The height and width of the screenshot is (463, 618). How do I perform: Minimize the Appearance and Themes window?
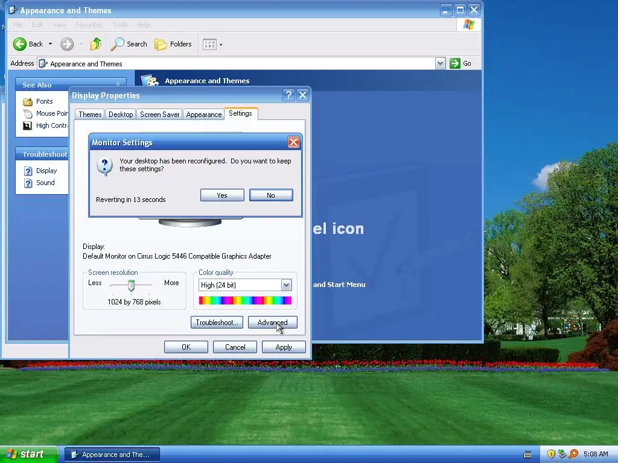[x=446, y=10]
